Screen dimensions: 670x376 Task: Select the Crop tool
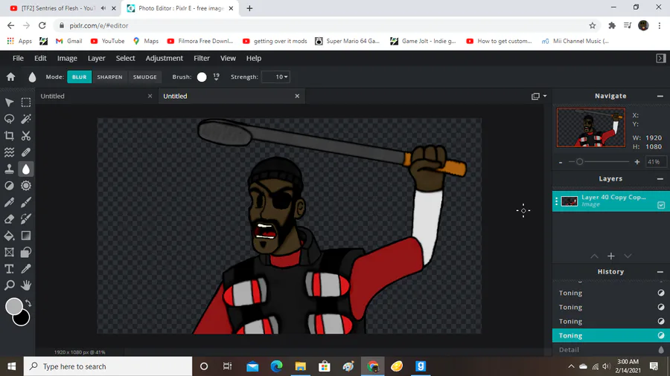(9, 135)
